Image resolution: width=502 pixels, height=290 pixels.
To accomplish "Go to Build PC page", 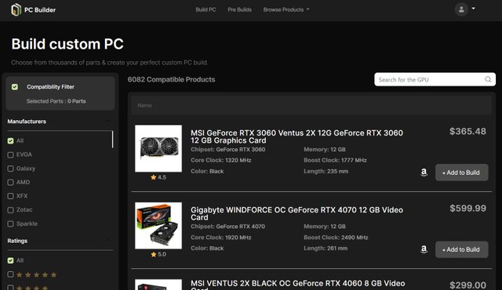I will (x=206, y=9).
